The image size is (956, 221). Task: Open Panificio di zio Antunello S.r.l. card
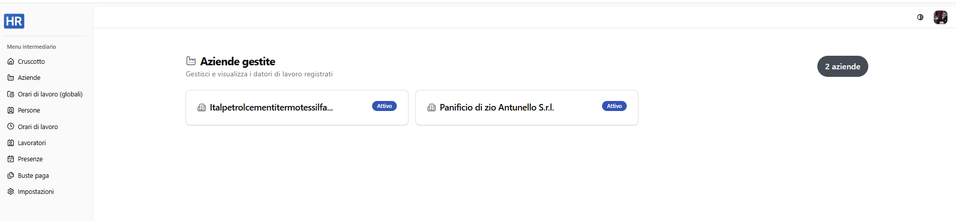[527, 107]
